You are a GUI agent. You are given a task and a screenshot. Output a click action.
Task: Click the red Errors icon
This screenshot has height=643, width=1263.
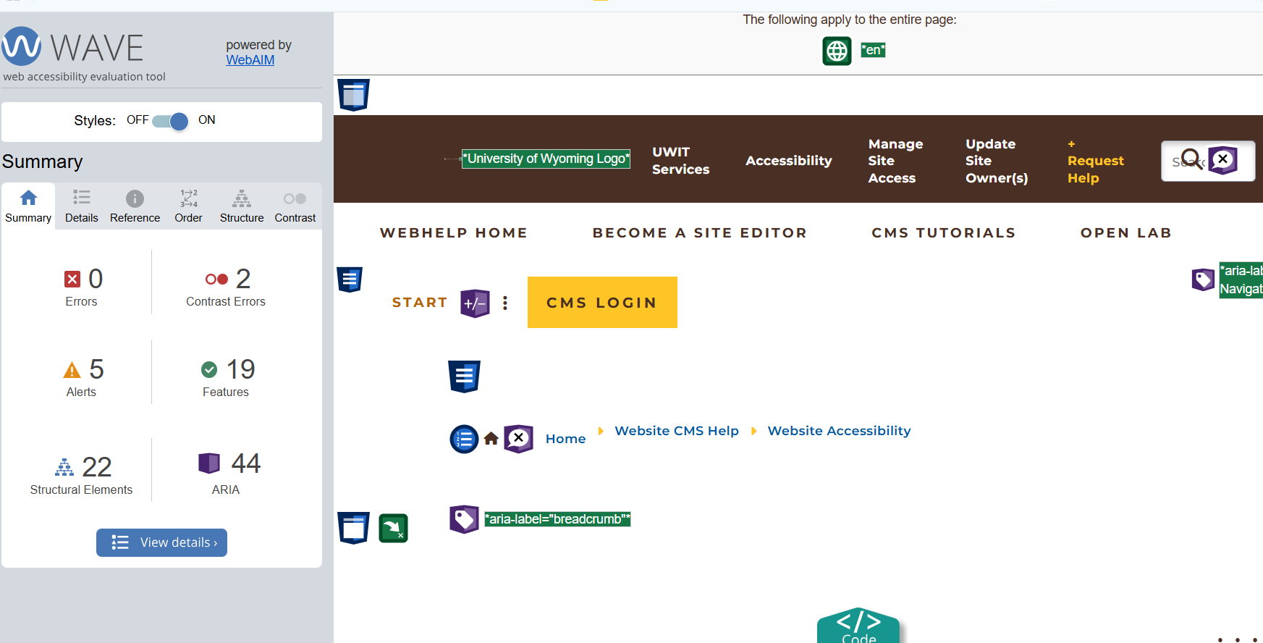tap(72, 280)
